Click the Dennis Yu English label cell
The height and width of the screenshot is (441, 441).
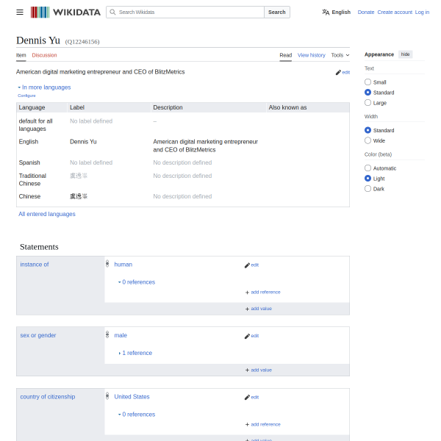83,141
